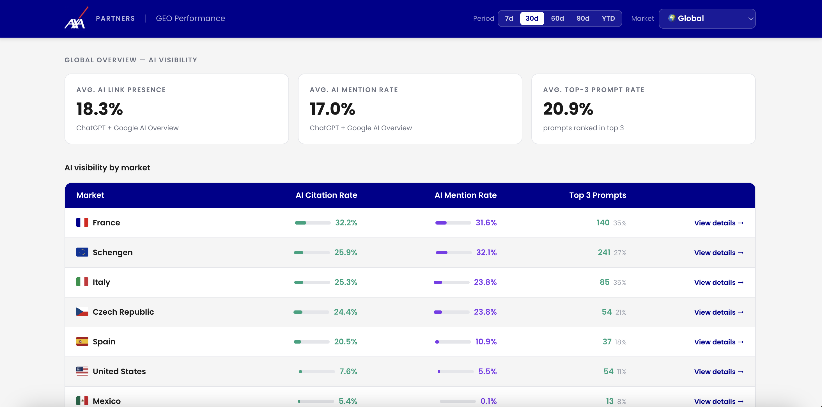Click Mexico's 0.1% mention value
The image size is (822, 407).
click(x=488, y=401)
